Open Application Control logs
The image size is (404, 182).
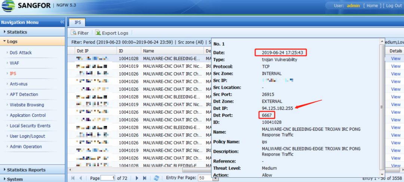click(x=28, y=115)
